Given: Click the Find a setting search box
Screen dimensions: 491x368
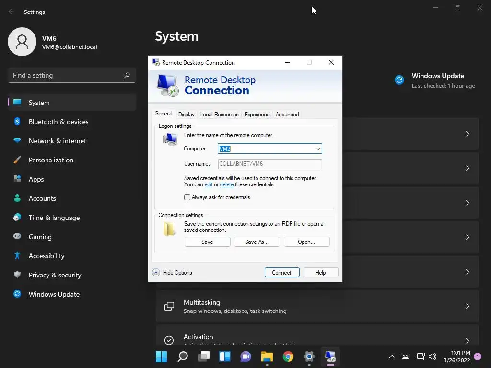Looking at the screenshot, I should tap(72, 75).
